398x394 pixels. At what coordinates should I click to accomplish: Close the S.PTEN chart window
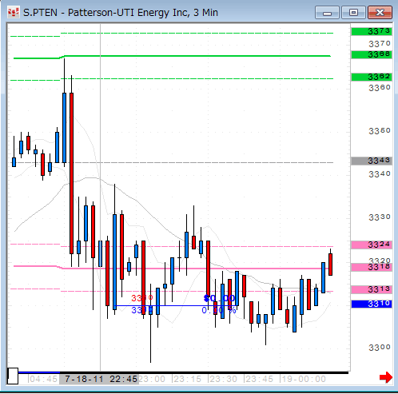(380, 13)
